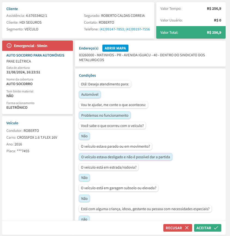Image resolution: width=230 pixels, height=236 pixels.
Task: Click the question about garagem subsolo
Action: tap(118, 188)
